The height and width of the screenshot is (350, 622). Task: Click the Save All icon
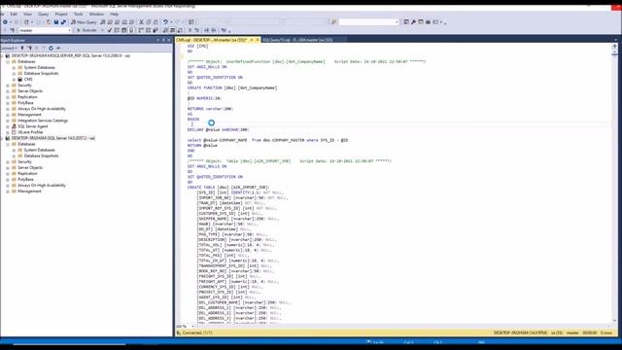(63, 22)
